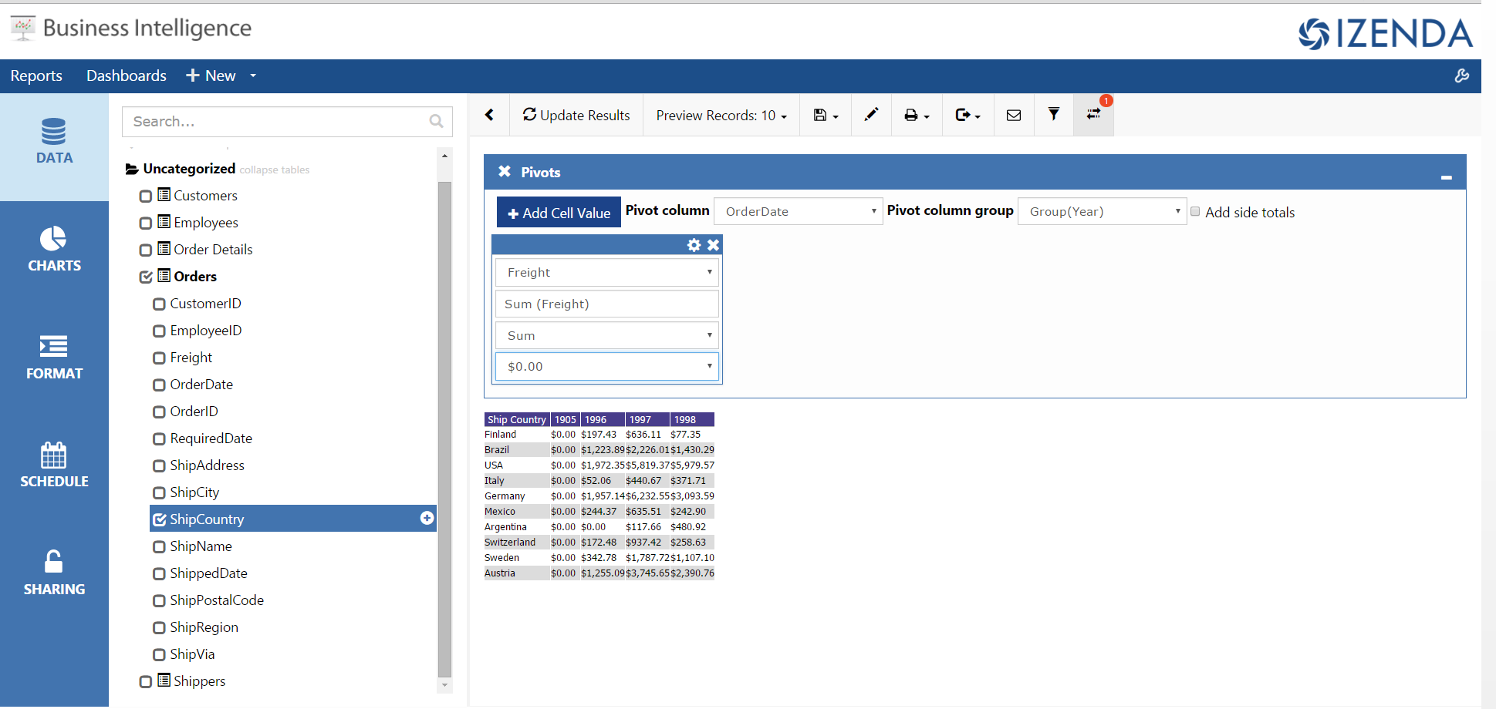Uncheck the Orders table checkbox
Viewport: 1496px width, 709px height.
(x=145, y=277)
